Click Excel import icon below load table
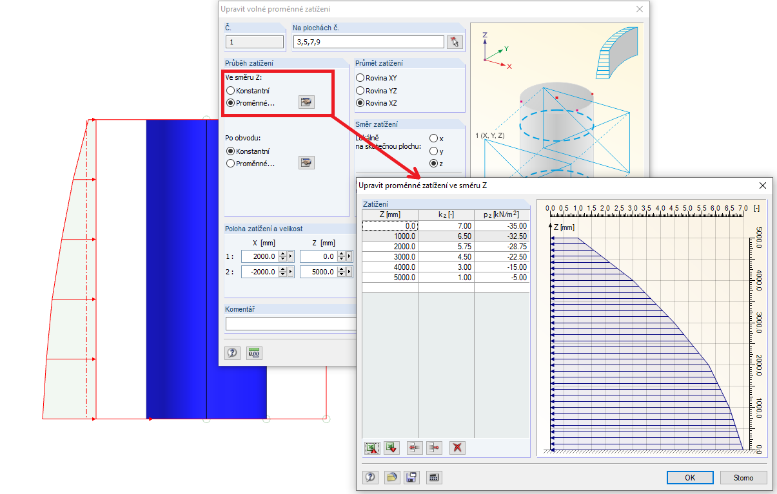The width and height of the screenshot is (777, 494). [391, 447]
